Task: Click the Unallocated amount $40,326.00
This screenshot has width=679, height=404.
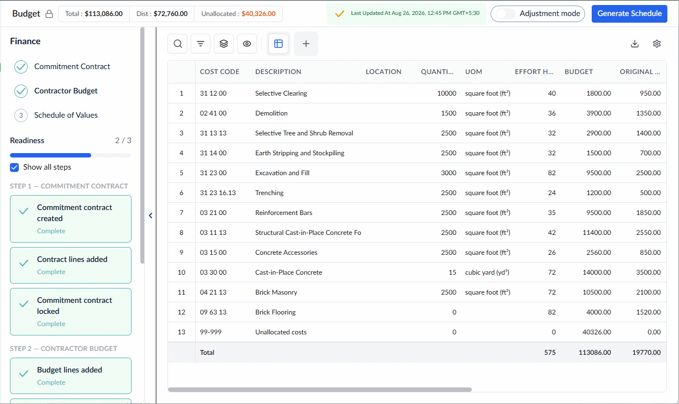Action: [x=259, y=14]
